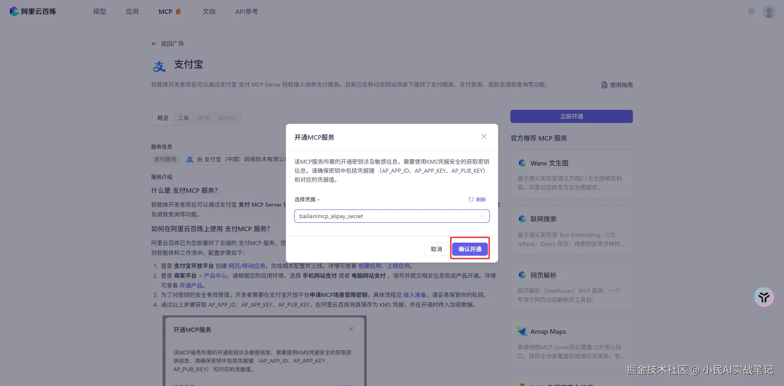Open the 文档 navigation menu
The height and width of the screenshot is (386, 784).
pyautogui.click(x=209, y=11)
